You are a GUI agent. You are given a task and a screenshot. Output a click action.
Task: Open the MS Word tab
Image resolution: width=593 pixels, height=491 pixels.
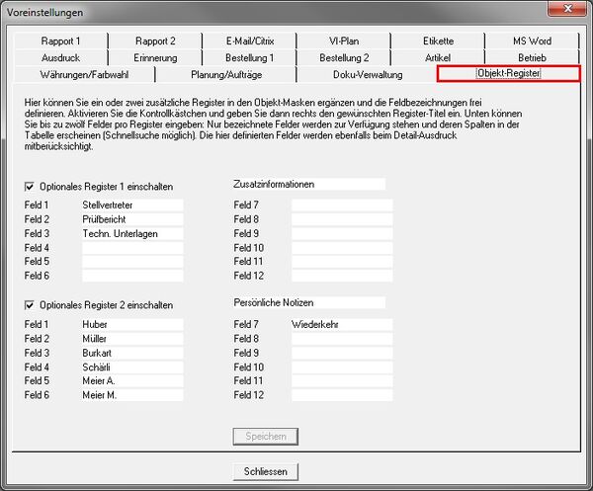click(x=532, y=41)
